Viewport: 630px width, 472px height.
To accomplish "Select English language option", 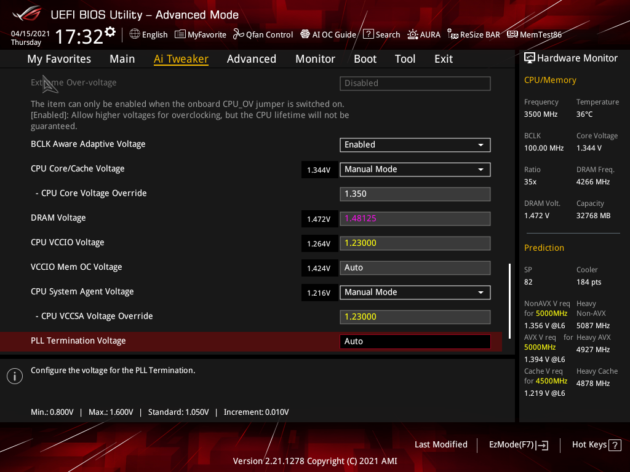I will click(x=154, y=34).
